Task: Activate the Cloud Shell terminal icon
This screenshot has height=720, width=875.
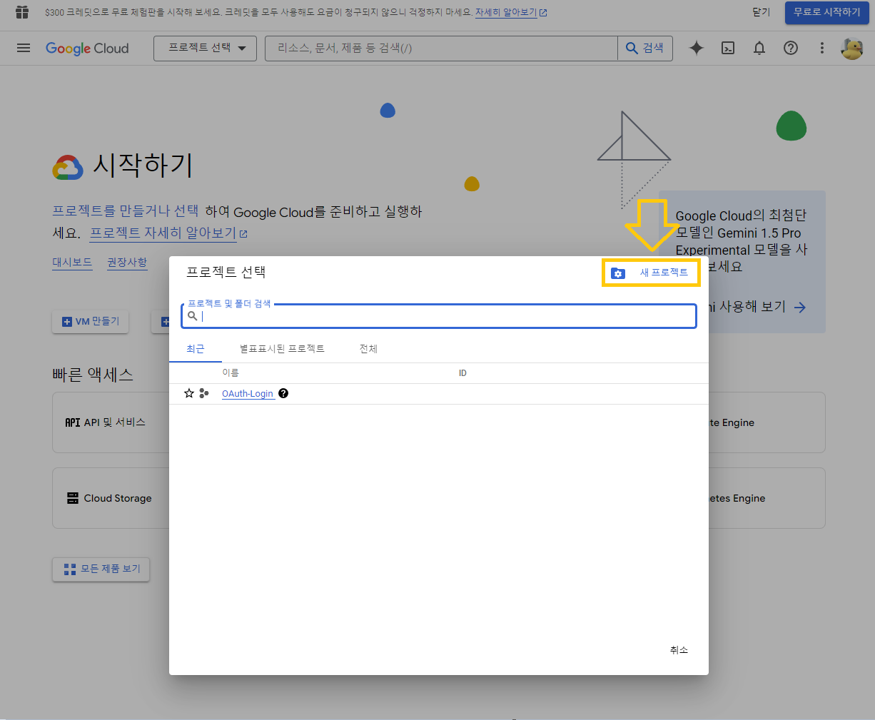Action: 728,48
